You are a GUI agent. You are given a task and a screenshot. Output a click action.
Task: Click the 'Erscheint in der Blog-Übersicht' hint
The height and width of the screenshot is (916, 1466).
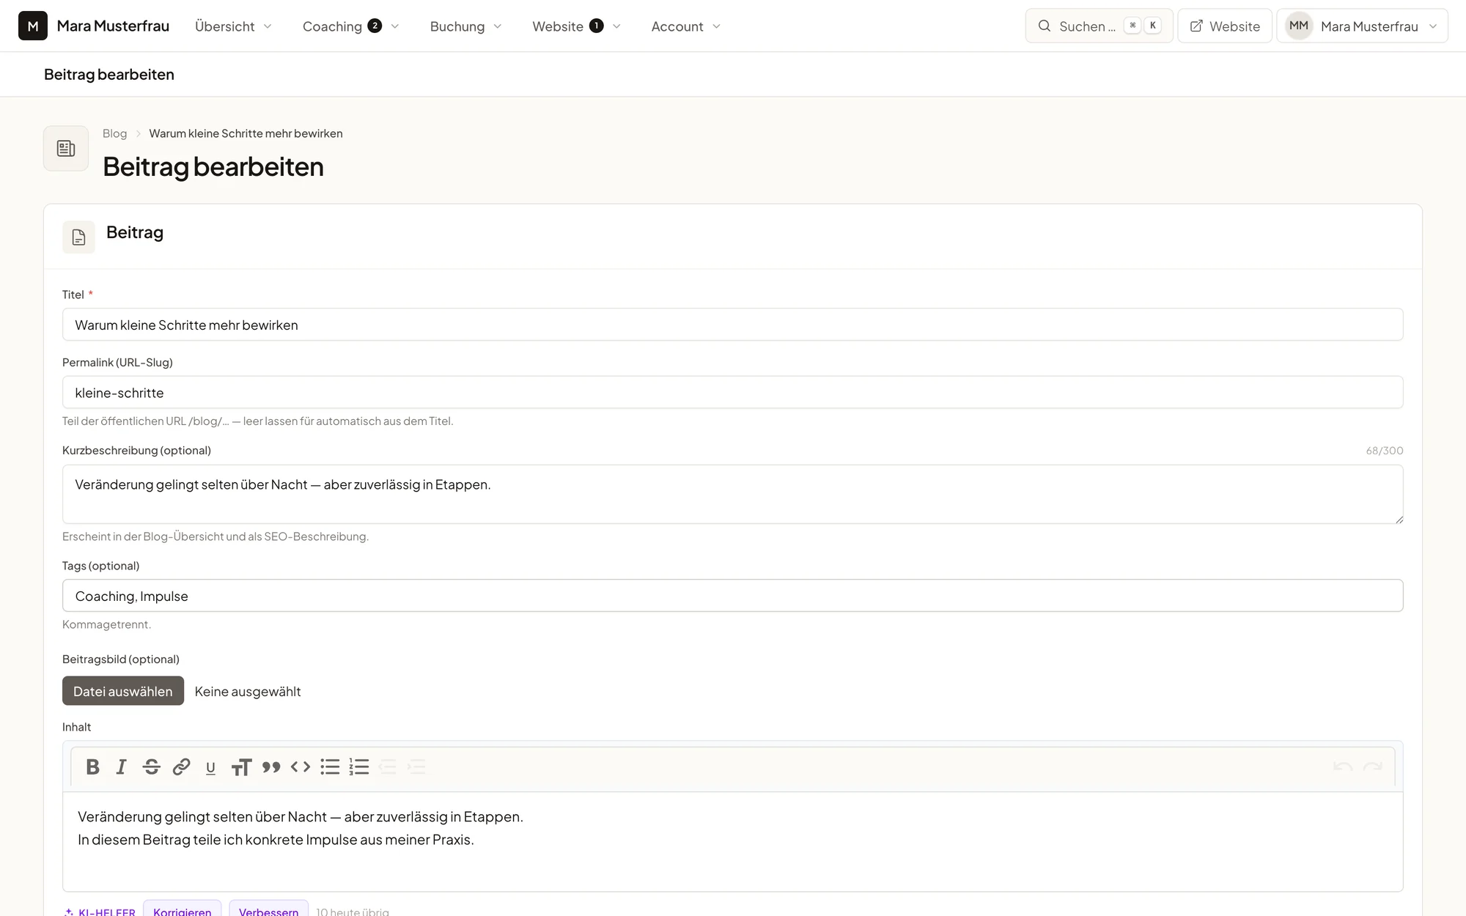point(216,536)
